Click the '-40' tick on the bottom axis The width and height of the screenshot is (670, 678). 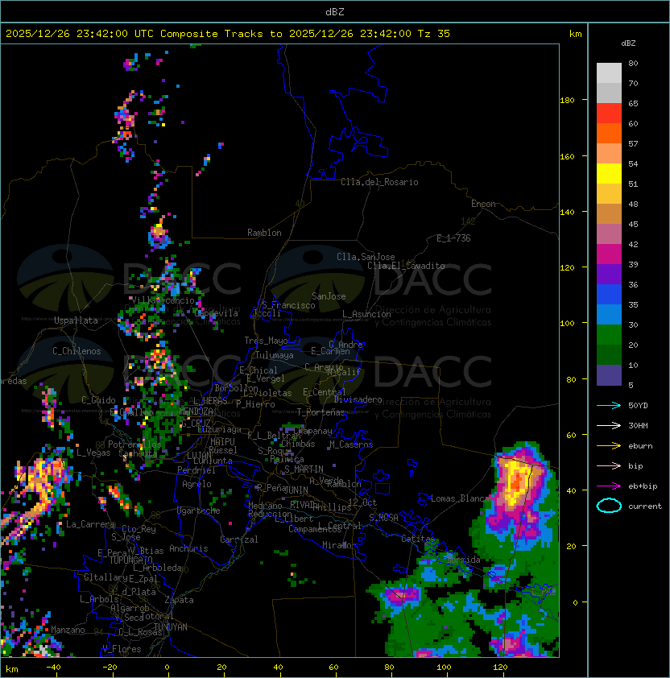point(53,668)
